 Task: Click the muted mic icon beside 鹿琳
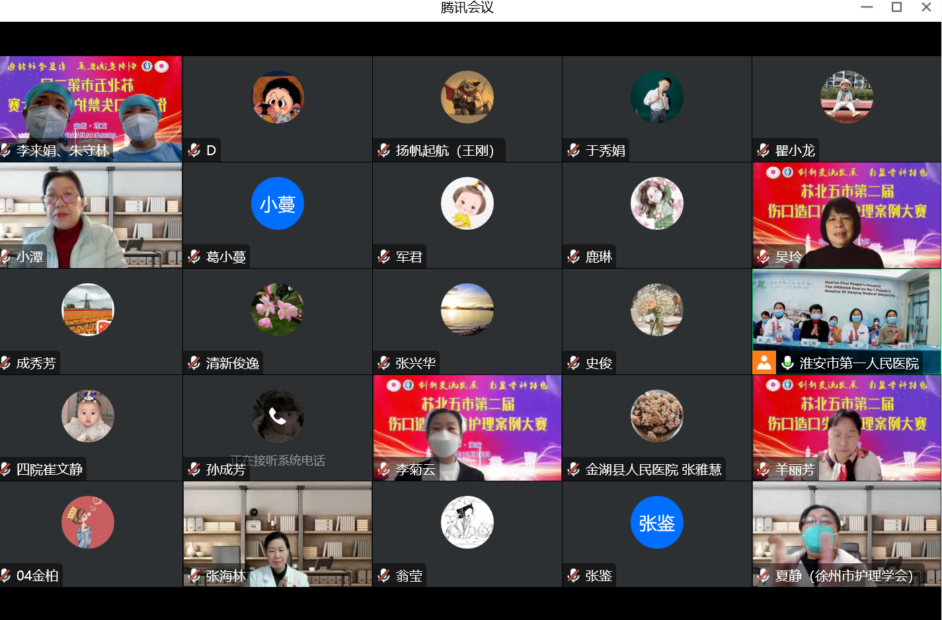click(x=574, y=257)
